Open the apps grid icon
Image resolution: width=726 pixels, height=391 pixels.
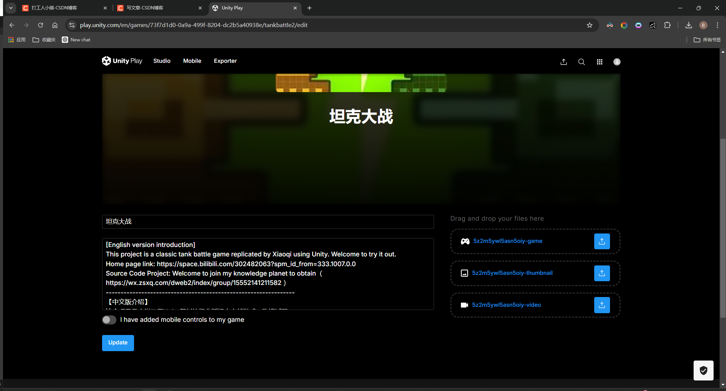point(599,62)
